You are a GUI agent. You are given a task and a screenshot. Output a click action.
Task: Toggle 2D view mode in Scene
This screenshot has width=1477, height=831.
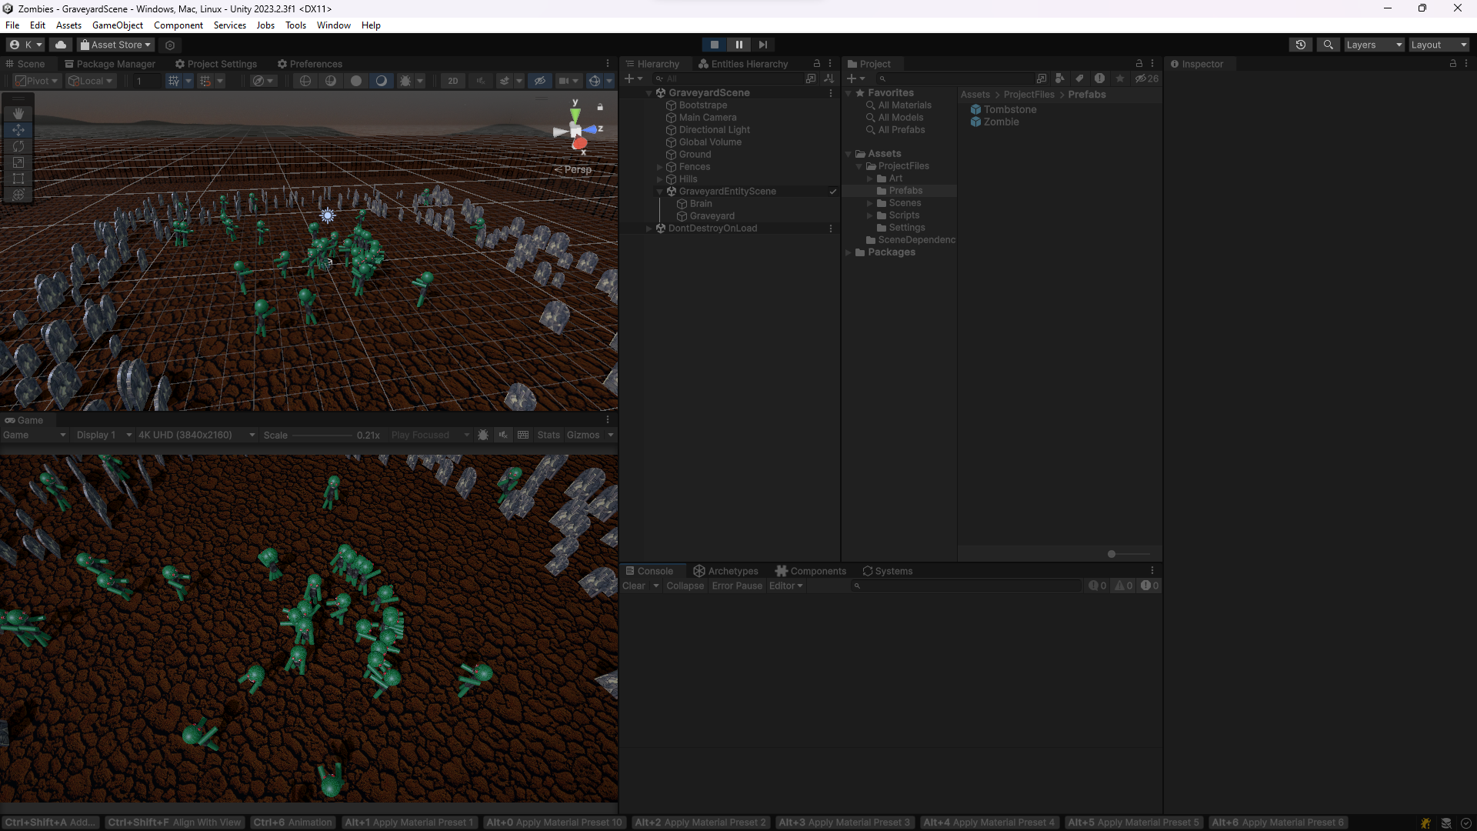coord(453,81)
